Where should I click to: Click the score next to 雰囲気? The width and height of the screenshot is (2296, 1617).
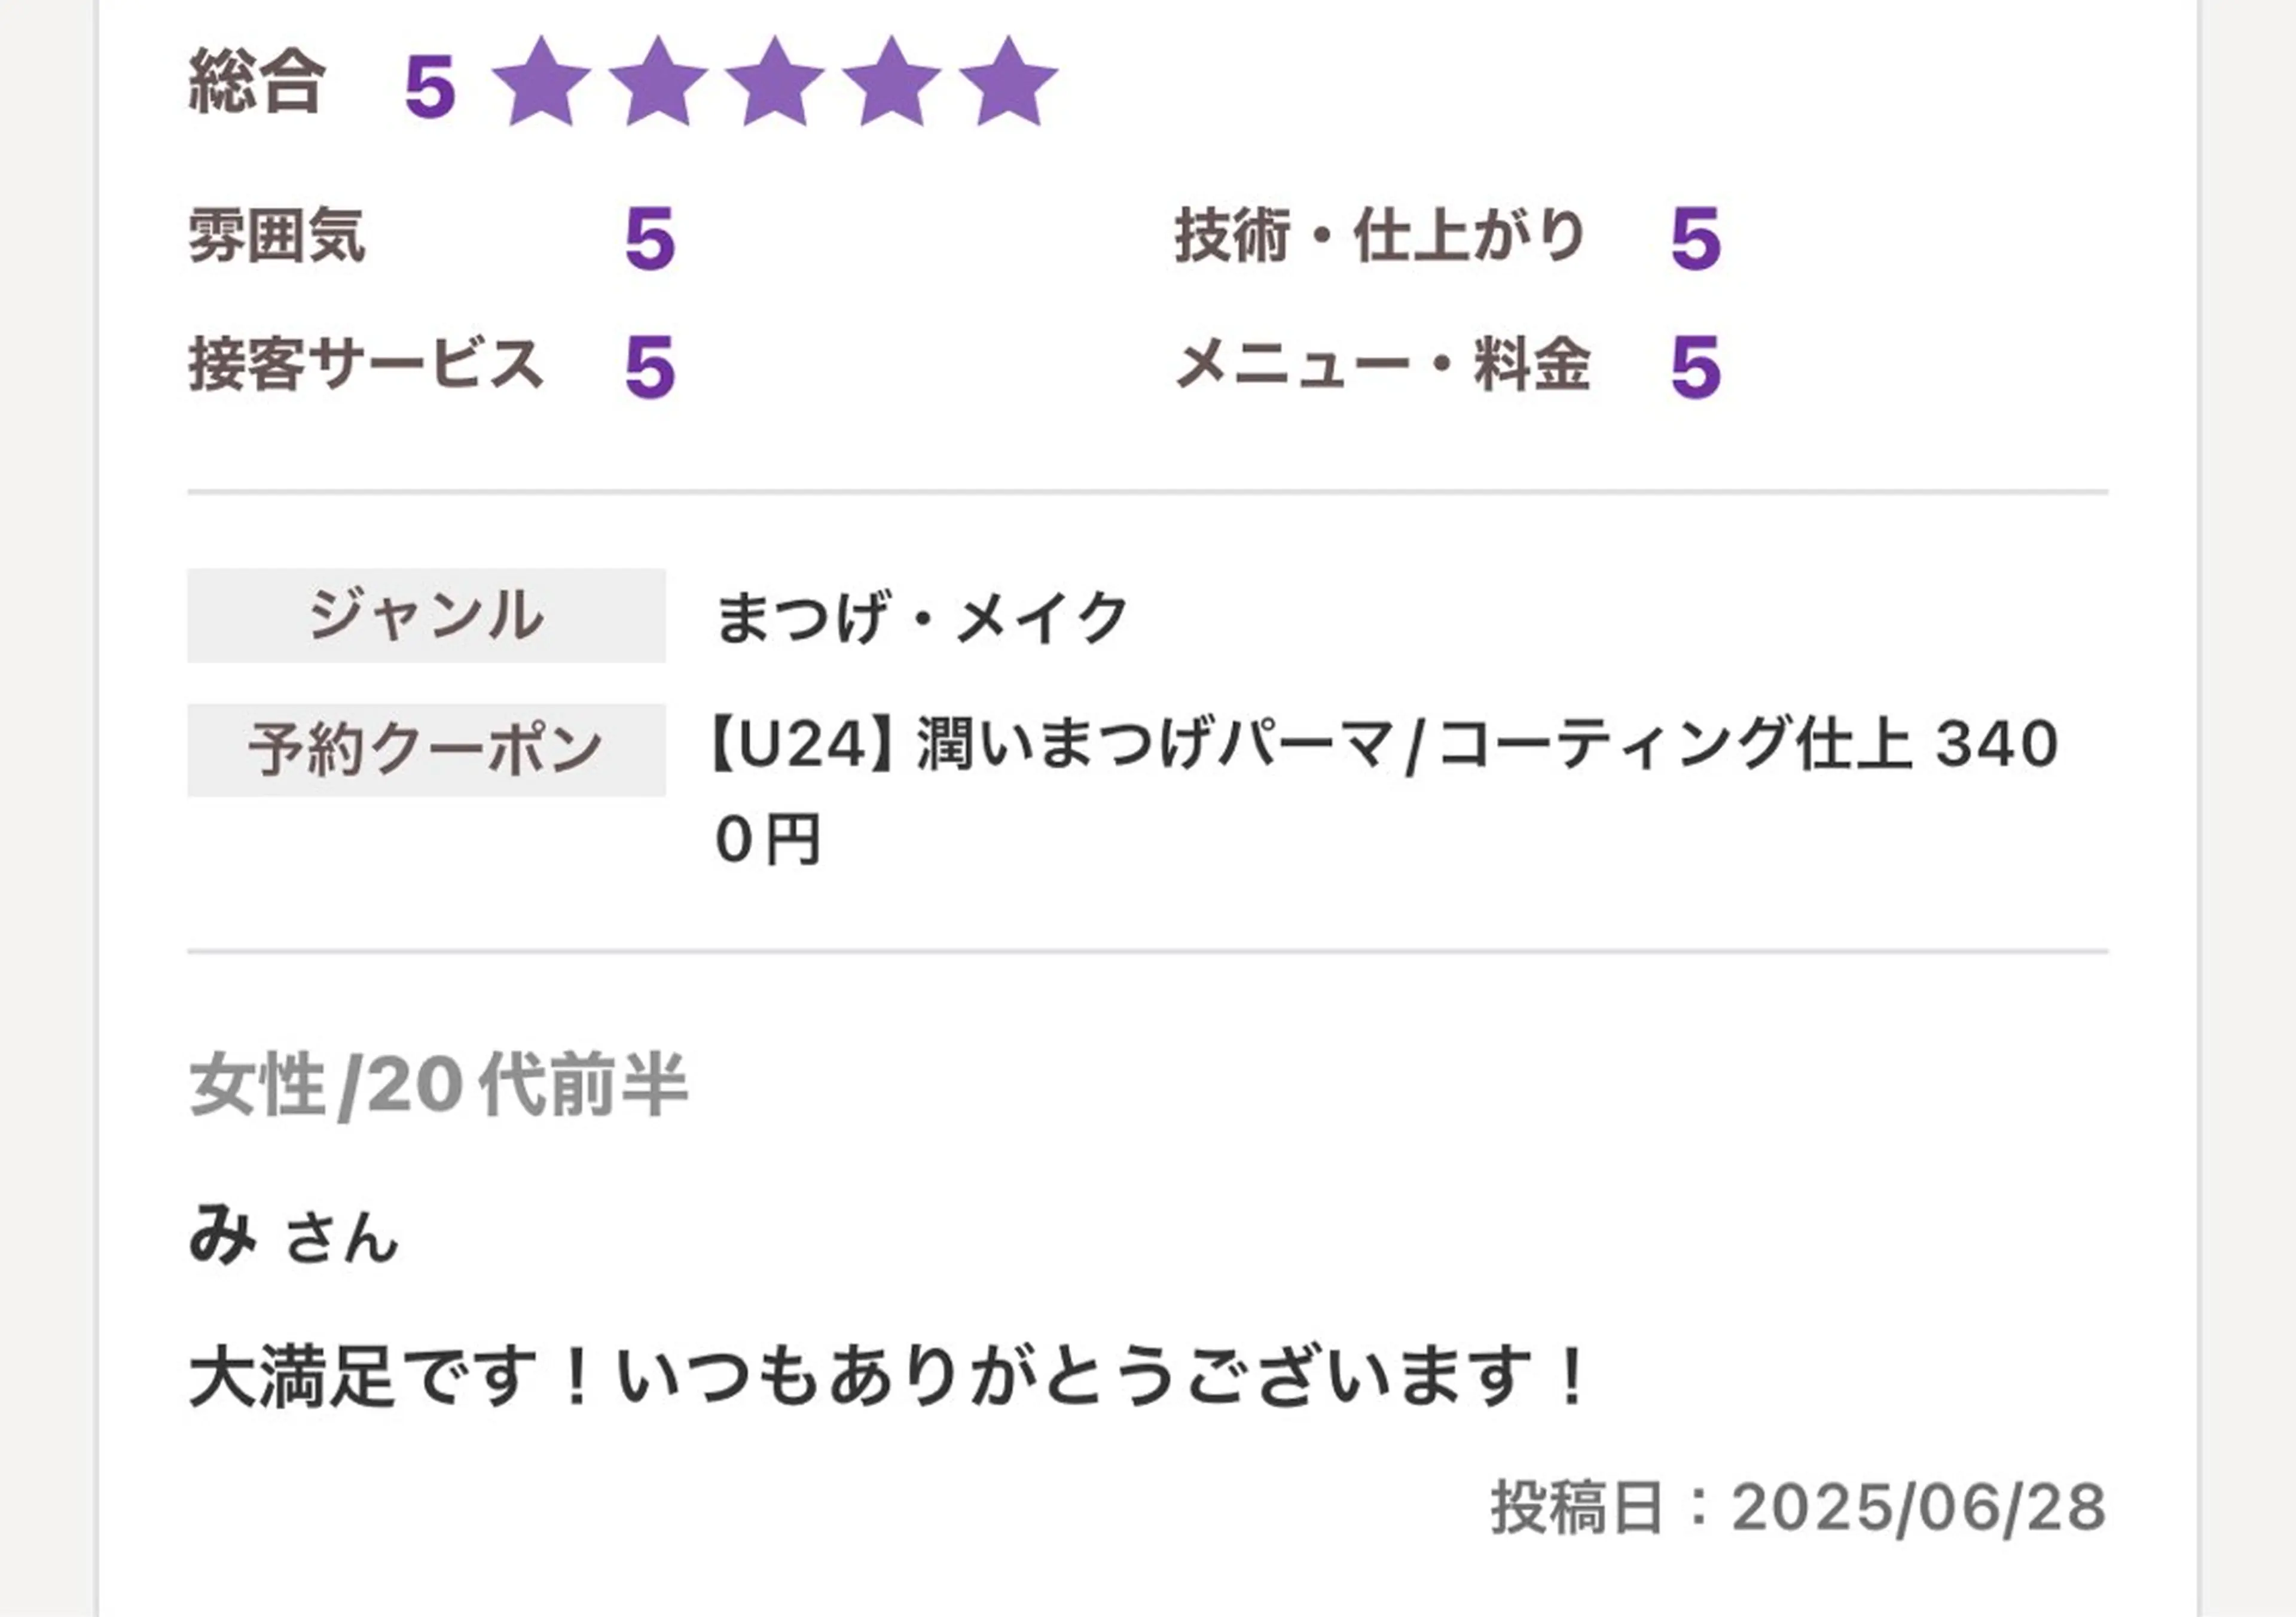[x=650, y=240]
